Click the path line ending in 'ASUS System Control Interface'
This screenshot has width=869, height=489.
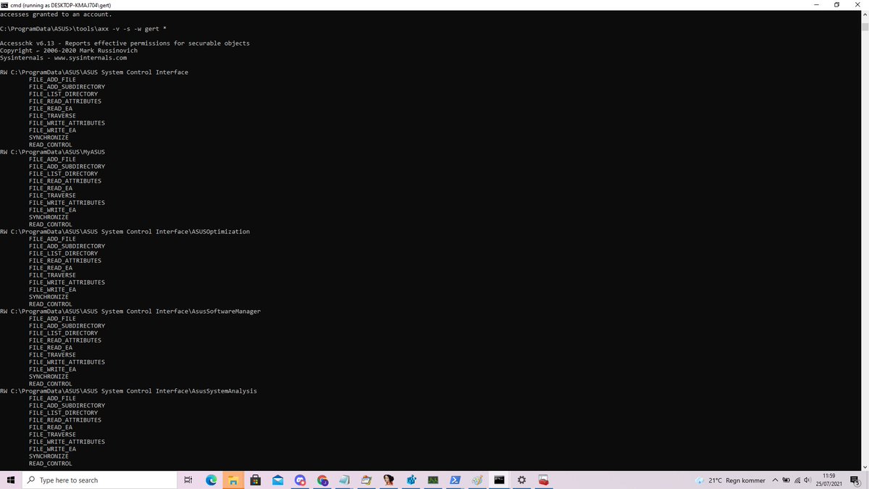tap(94, 72)
